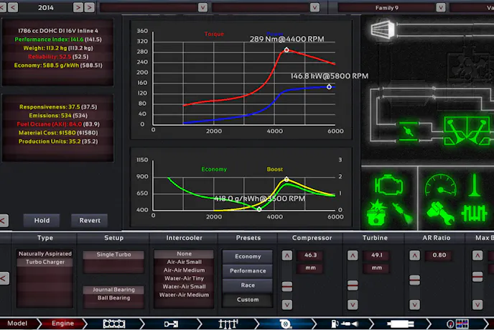494x330 pixels.
Task: Switch to the Engine tab
Action: point(62,324)
